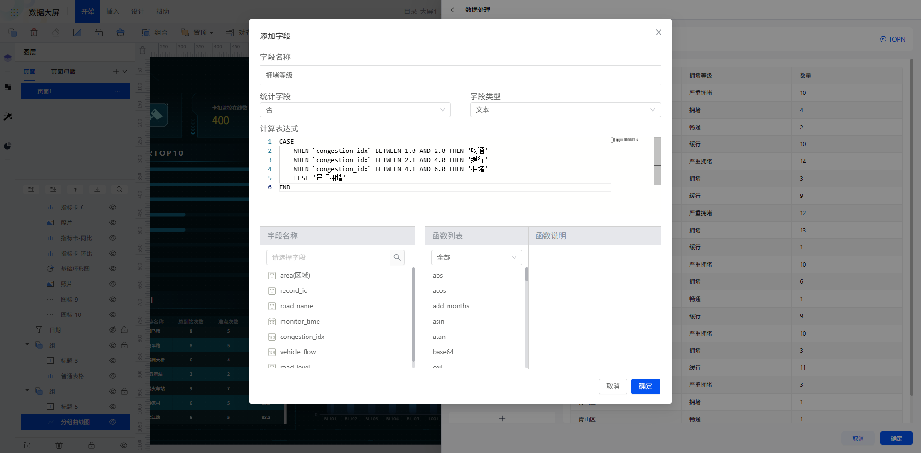Open the app grid launcher icon
Image resolution: width=921 pixels, height=453 pixels.
pos(14,12)
